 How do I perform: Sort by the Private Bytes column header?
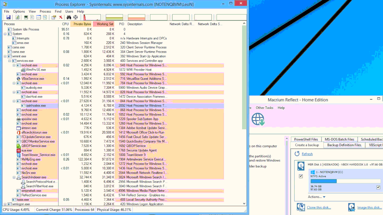[x=81, y=24]
